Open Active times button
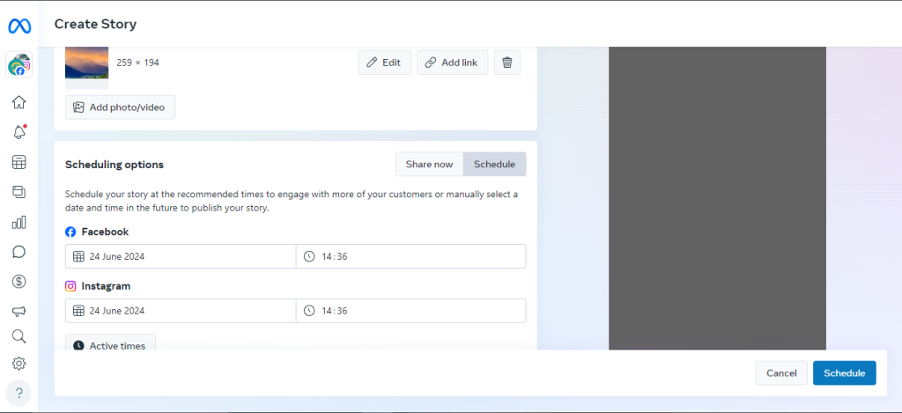This screenshot has width=902, height=413. click(110, 344)
